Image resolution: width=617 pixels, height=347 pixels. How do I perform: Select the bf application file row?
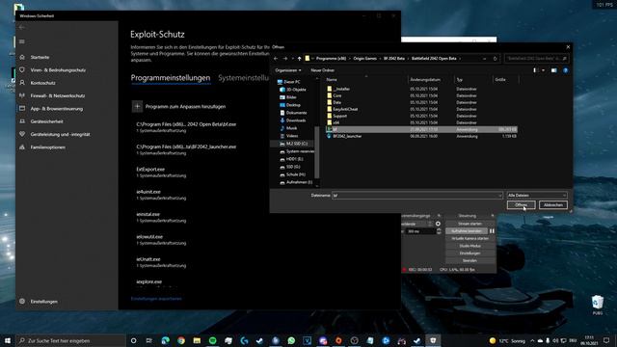421,129
